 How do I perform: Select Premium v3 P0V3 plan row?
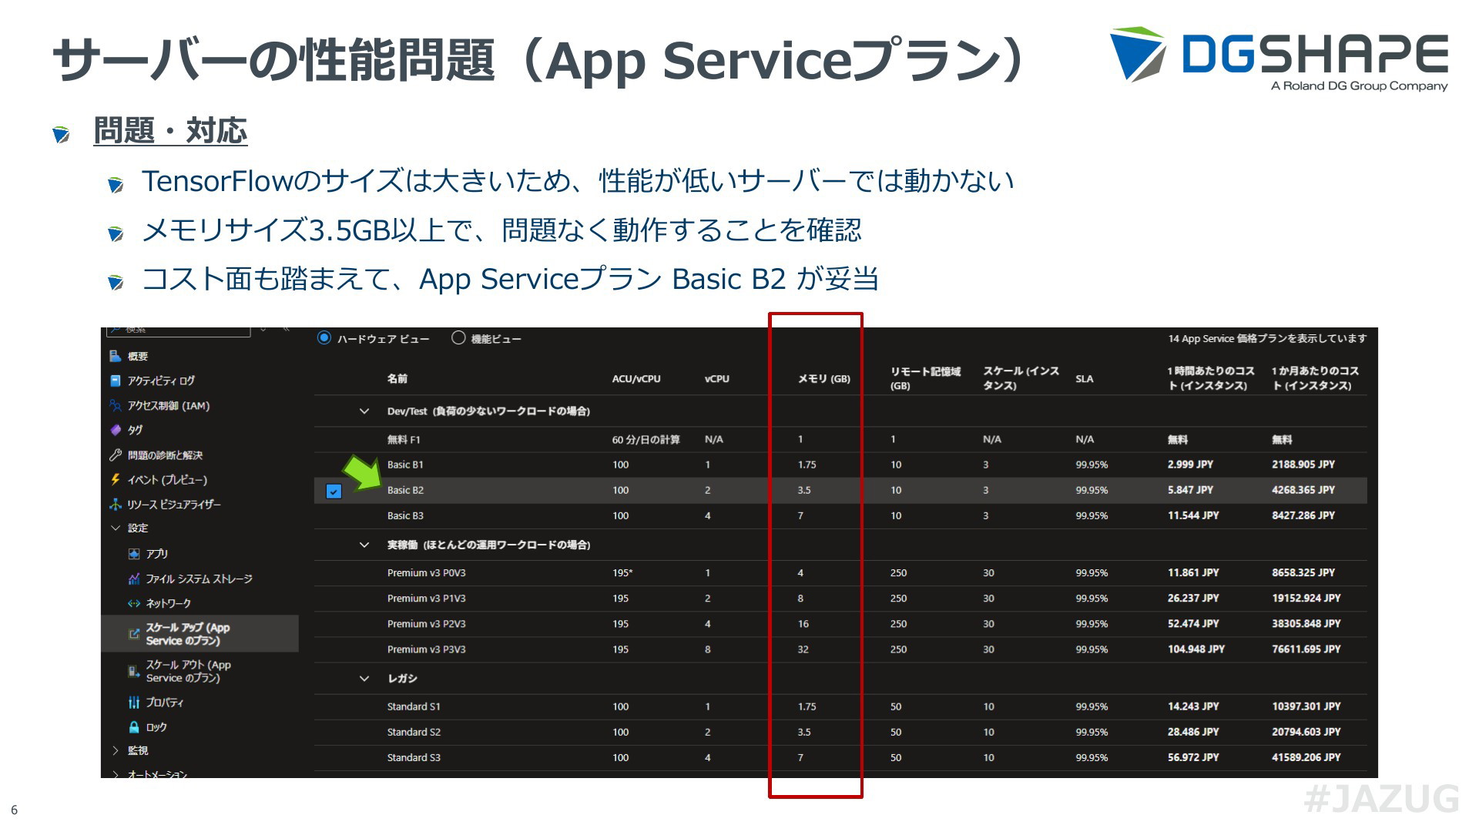pyautogui.click(x=840, y=572)
